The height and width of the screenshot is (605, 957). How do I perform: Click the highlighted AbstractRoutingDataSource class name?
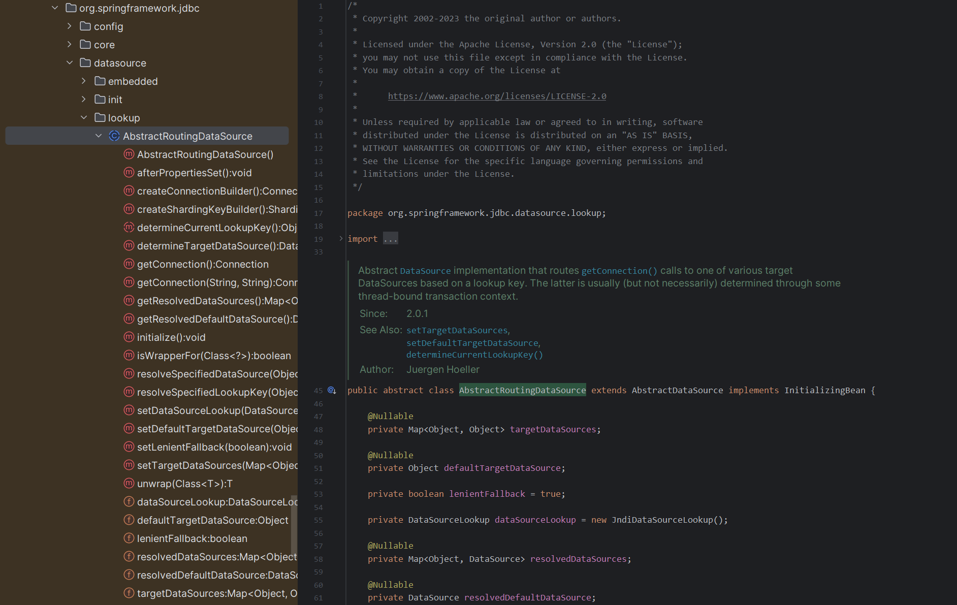pyautogui.click(x=522, y=390)
